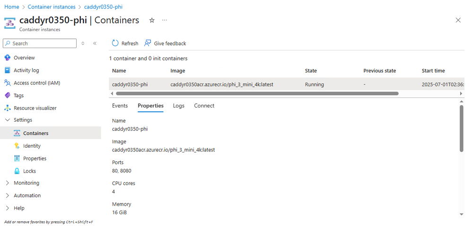
Task: Favorite this resource with star icon
Action: 152,20
